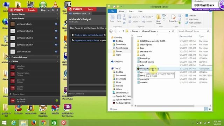Expand the Featured Groups section
Image resolution: width=224 pixels, height=126 pixels.
click(10, 57)
